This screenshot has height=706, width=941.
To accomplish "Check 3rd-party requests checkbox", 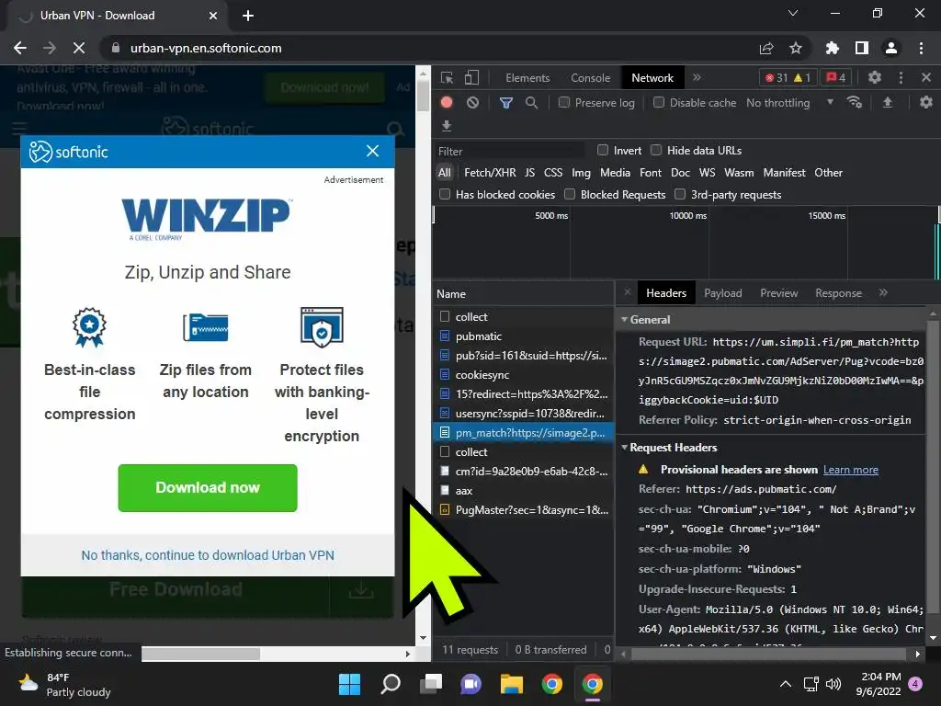I will click(680, 194).
